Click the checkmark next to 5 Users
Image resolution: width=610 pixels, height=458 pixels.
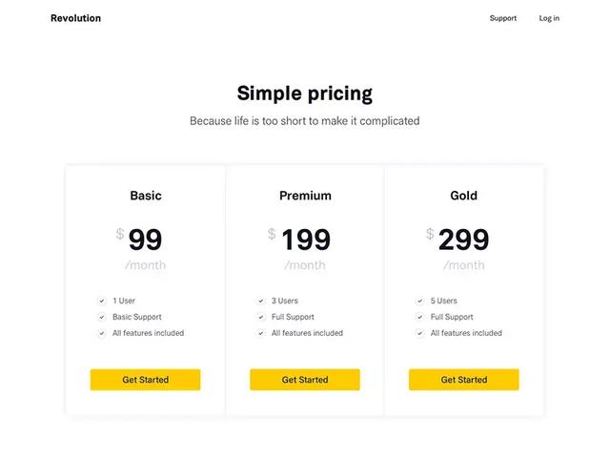pos(419,302)
